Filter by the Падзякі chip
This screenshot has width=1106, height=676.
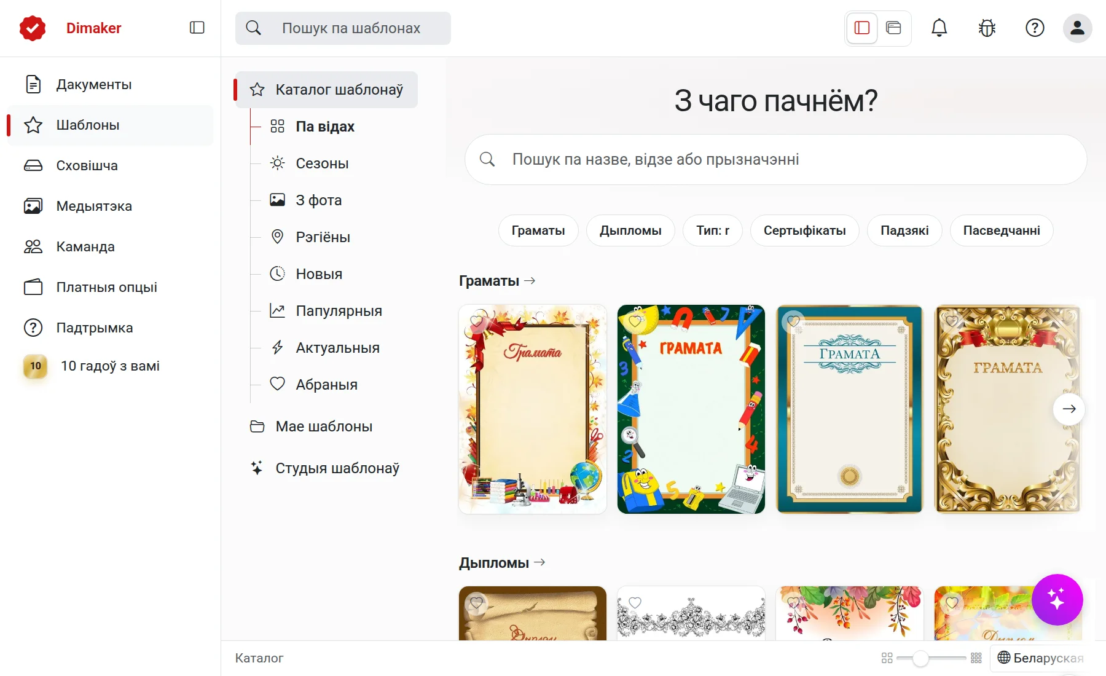click(904, 230)
